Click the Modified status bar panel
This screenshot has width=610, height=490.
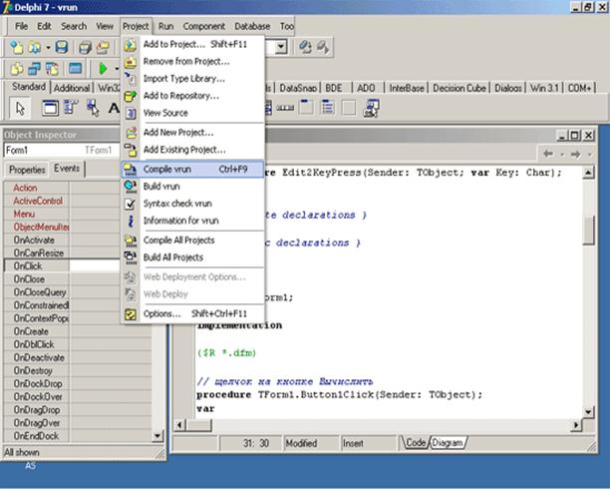[x=310, y=443]
